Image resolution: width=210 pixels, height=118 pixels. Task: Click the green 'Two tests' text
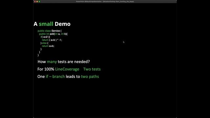[x=92, y=69]
